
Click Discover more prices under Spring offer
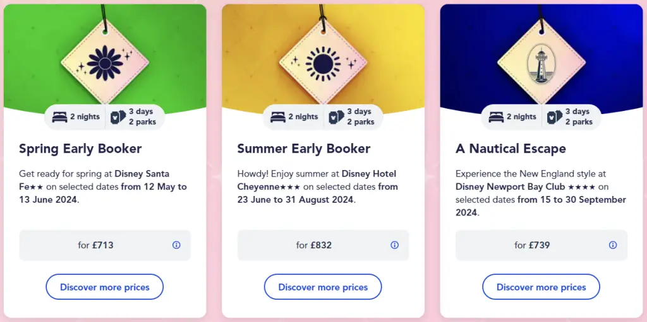[x=105, y=287]
